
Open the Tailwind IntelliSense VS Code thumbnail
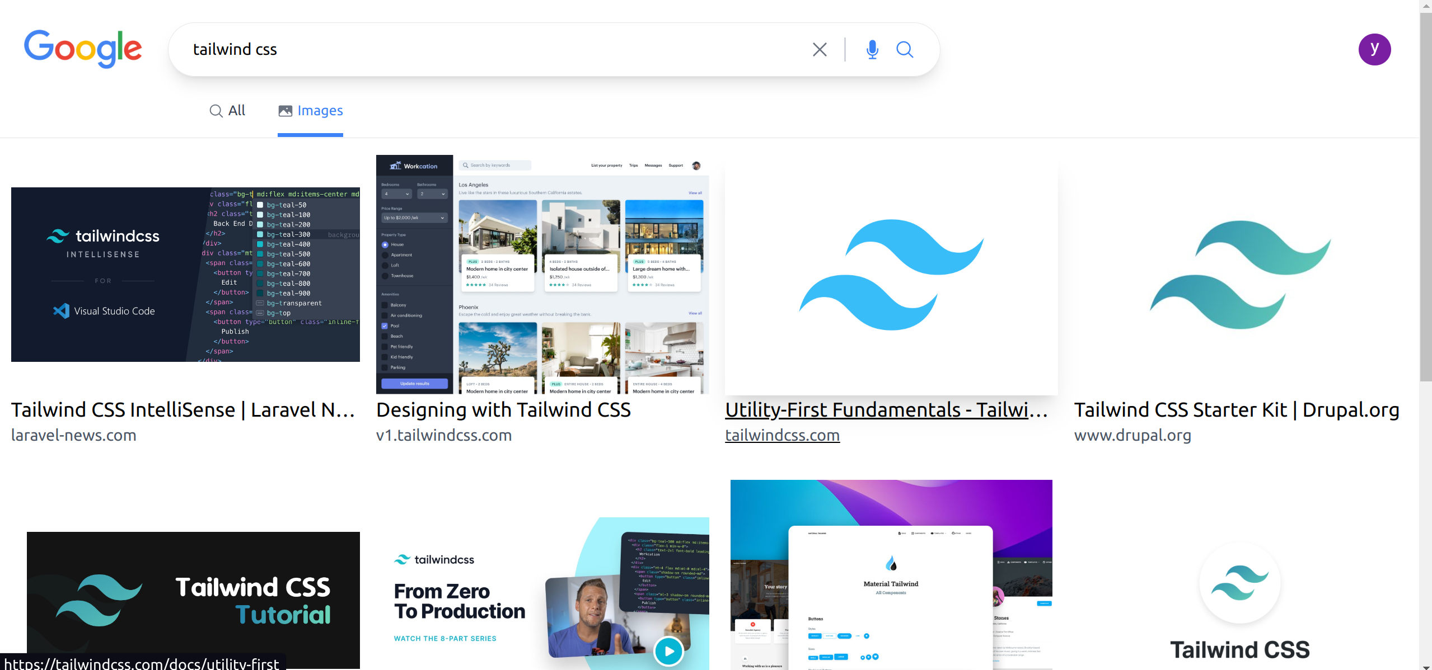[x=185, y=275]
